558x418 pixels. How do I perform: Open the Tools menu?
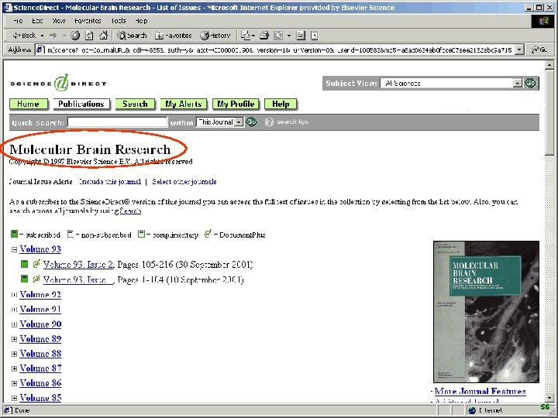click(119, 21)
